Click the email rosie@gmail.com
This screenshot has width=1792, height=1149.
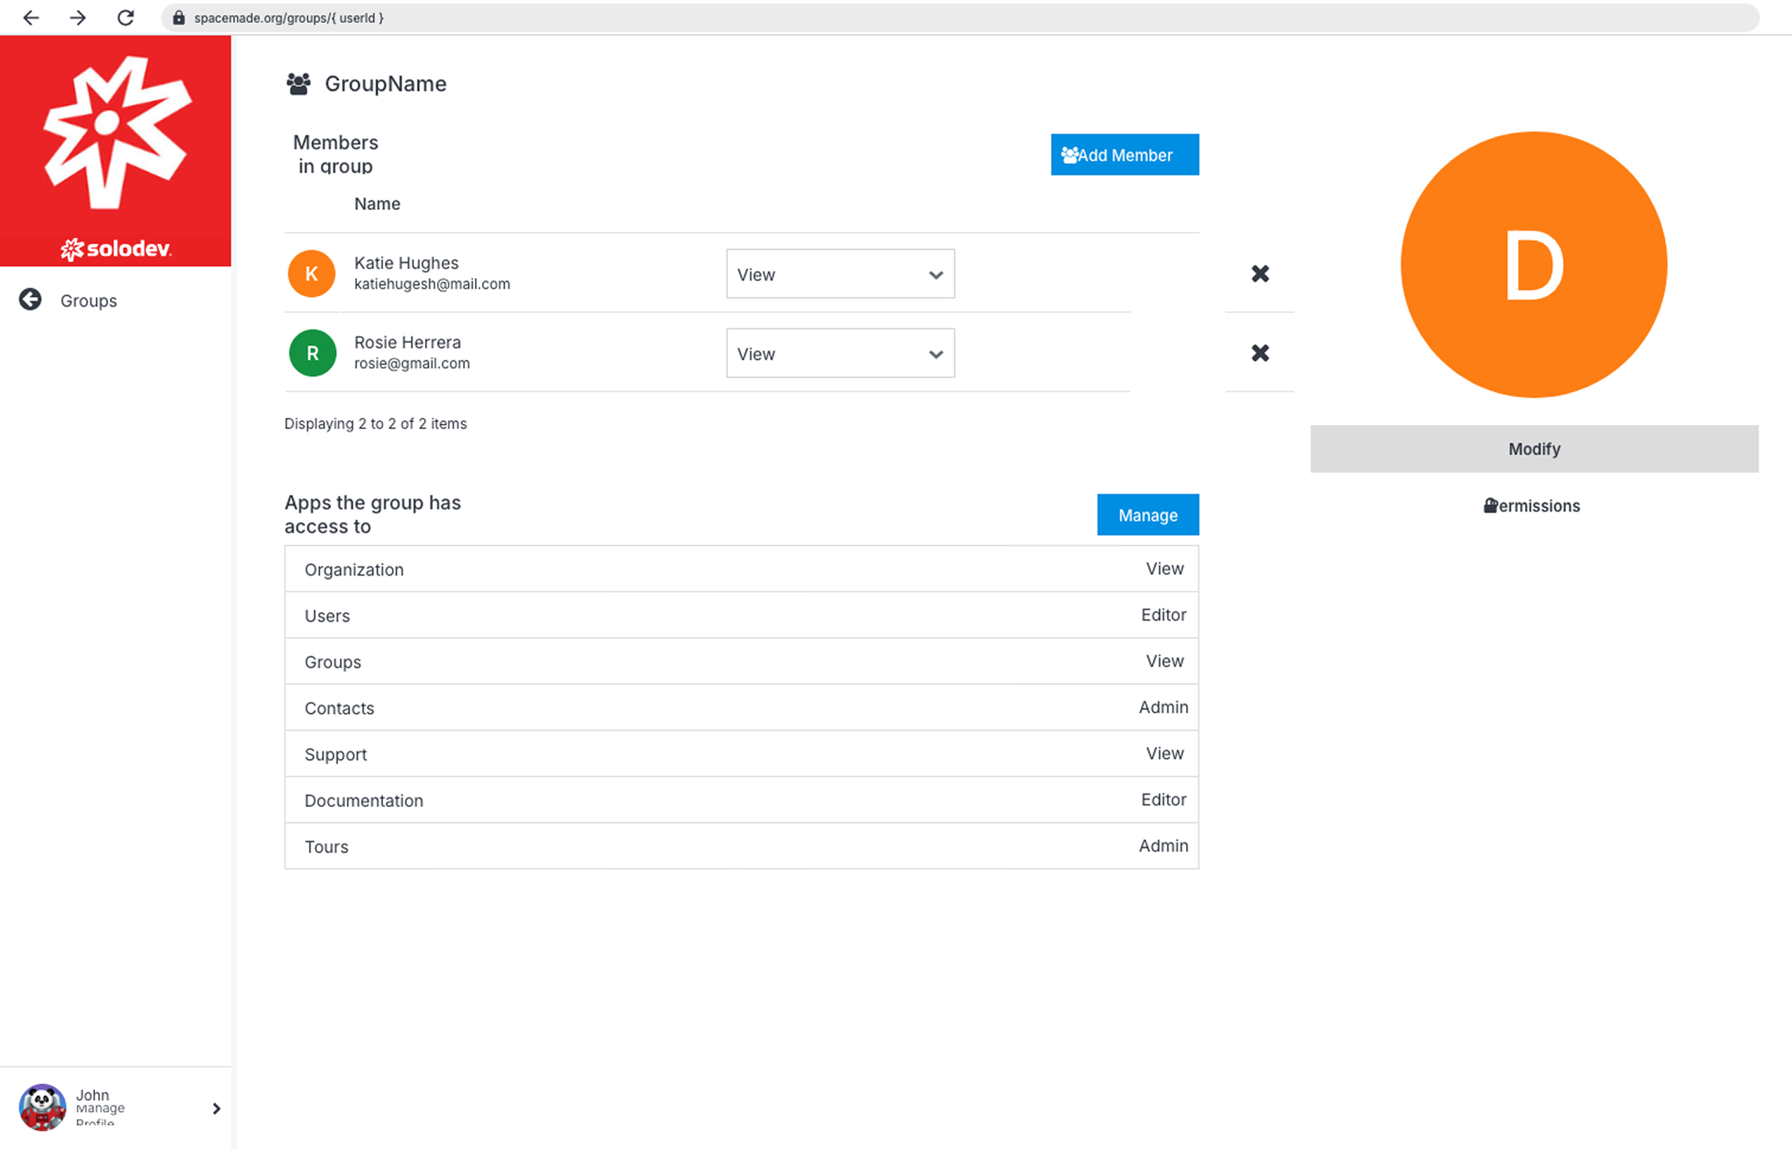[412, 363]
